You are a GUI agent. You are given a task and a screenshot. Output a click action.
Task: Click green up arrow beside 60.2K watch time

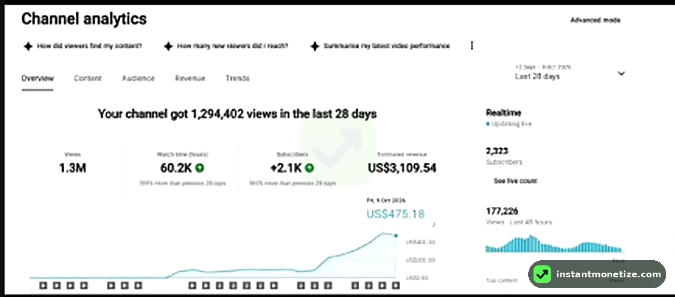[199, 167]
